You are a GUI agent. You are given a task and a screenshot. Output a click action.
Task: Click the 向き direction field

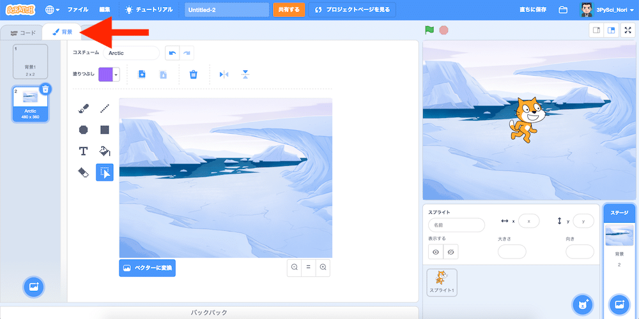[x=580, y=251]
